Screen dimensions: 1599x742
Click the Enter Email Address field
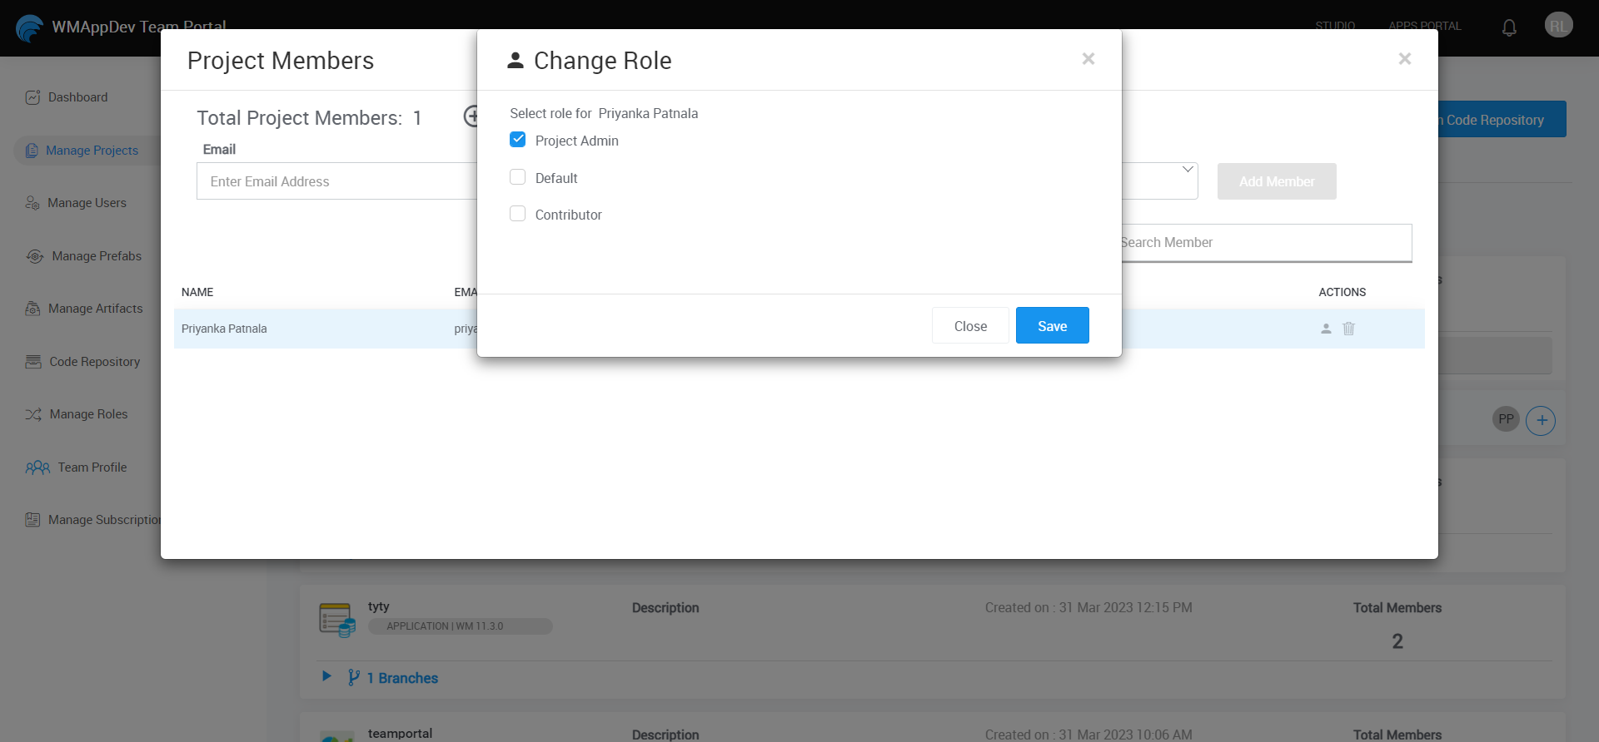point(337,181)
